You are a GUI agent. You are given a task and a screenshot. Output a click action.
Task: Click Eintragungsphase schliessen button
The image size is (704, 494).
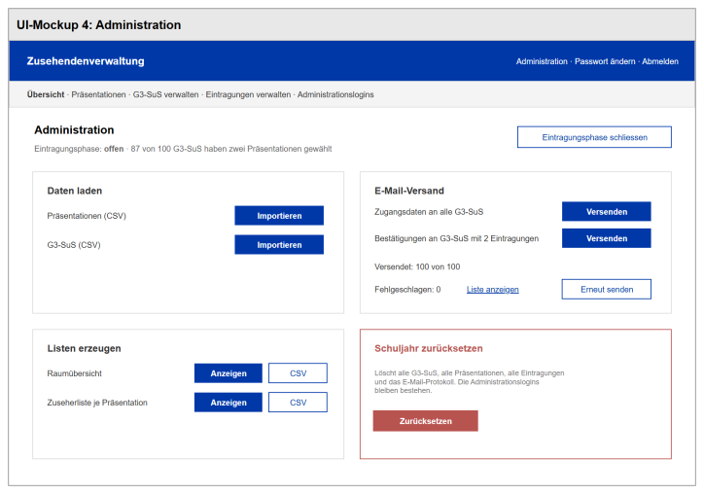(594, 137)
